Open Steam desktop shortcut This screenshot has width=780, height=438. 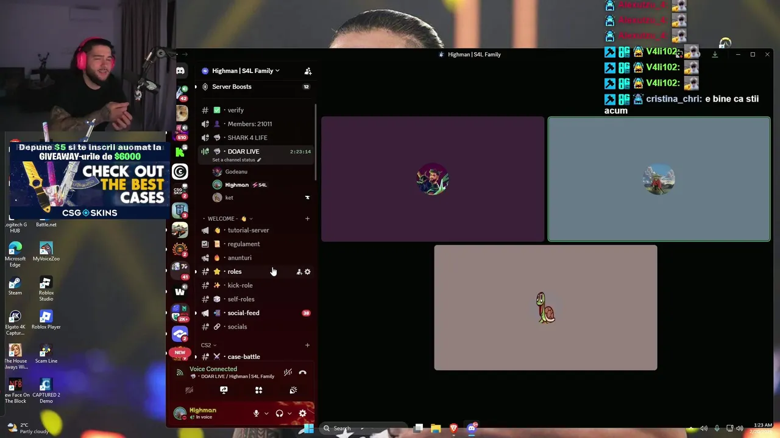(15, 286)
